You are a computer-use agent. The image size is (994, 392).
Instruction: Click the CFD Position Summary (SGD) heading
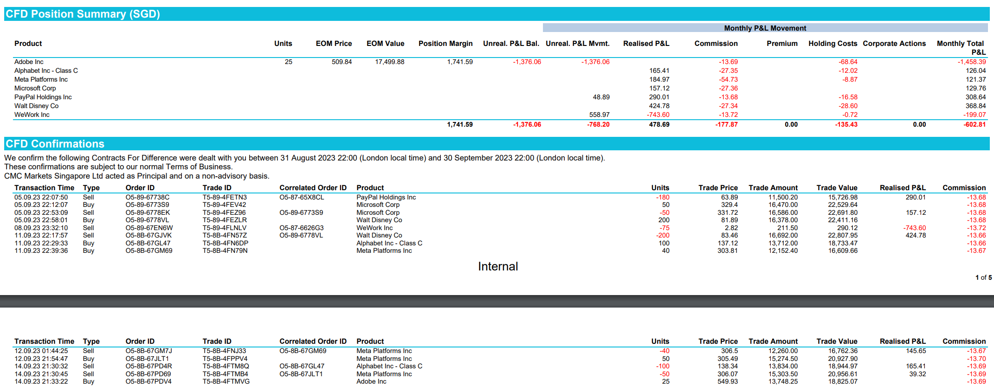point(83,14)
